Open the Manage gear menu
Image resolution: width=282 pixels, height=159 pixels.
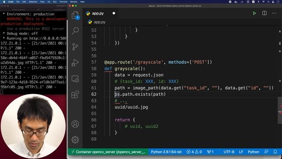[75, 140]
